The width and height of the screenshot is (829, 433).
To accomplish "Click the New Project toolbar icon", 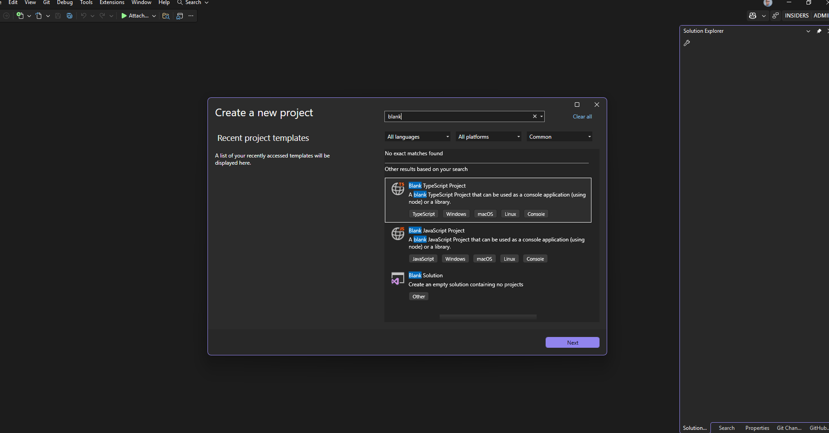I will tap(20, 15).
